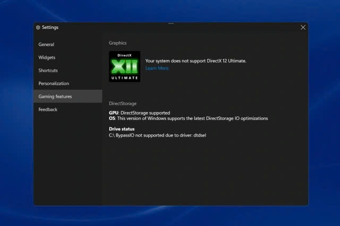340x226 pixels.
Task: Click the drag handle at window top
Action: 171,23
